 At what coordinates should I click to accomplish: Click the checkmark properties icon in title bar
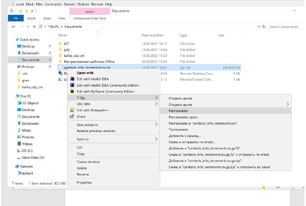point(20,11)
